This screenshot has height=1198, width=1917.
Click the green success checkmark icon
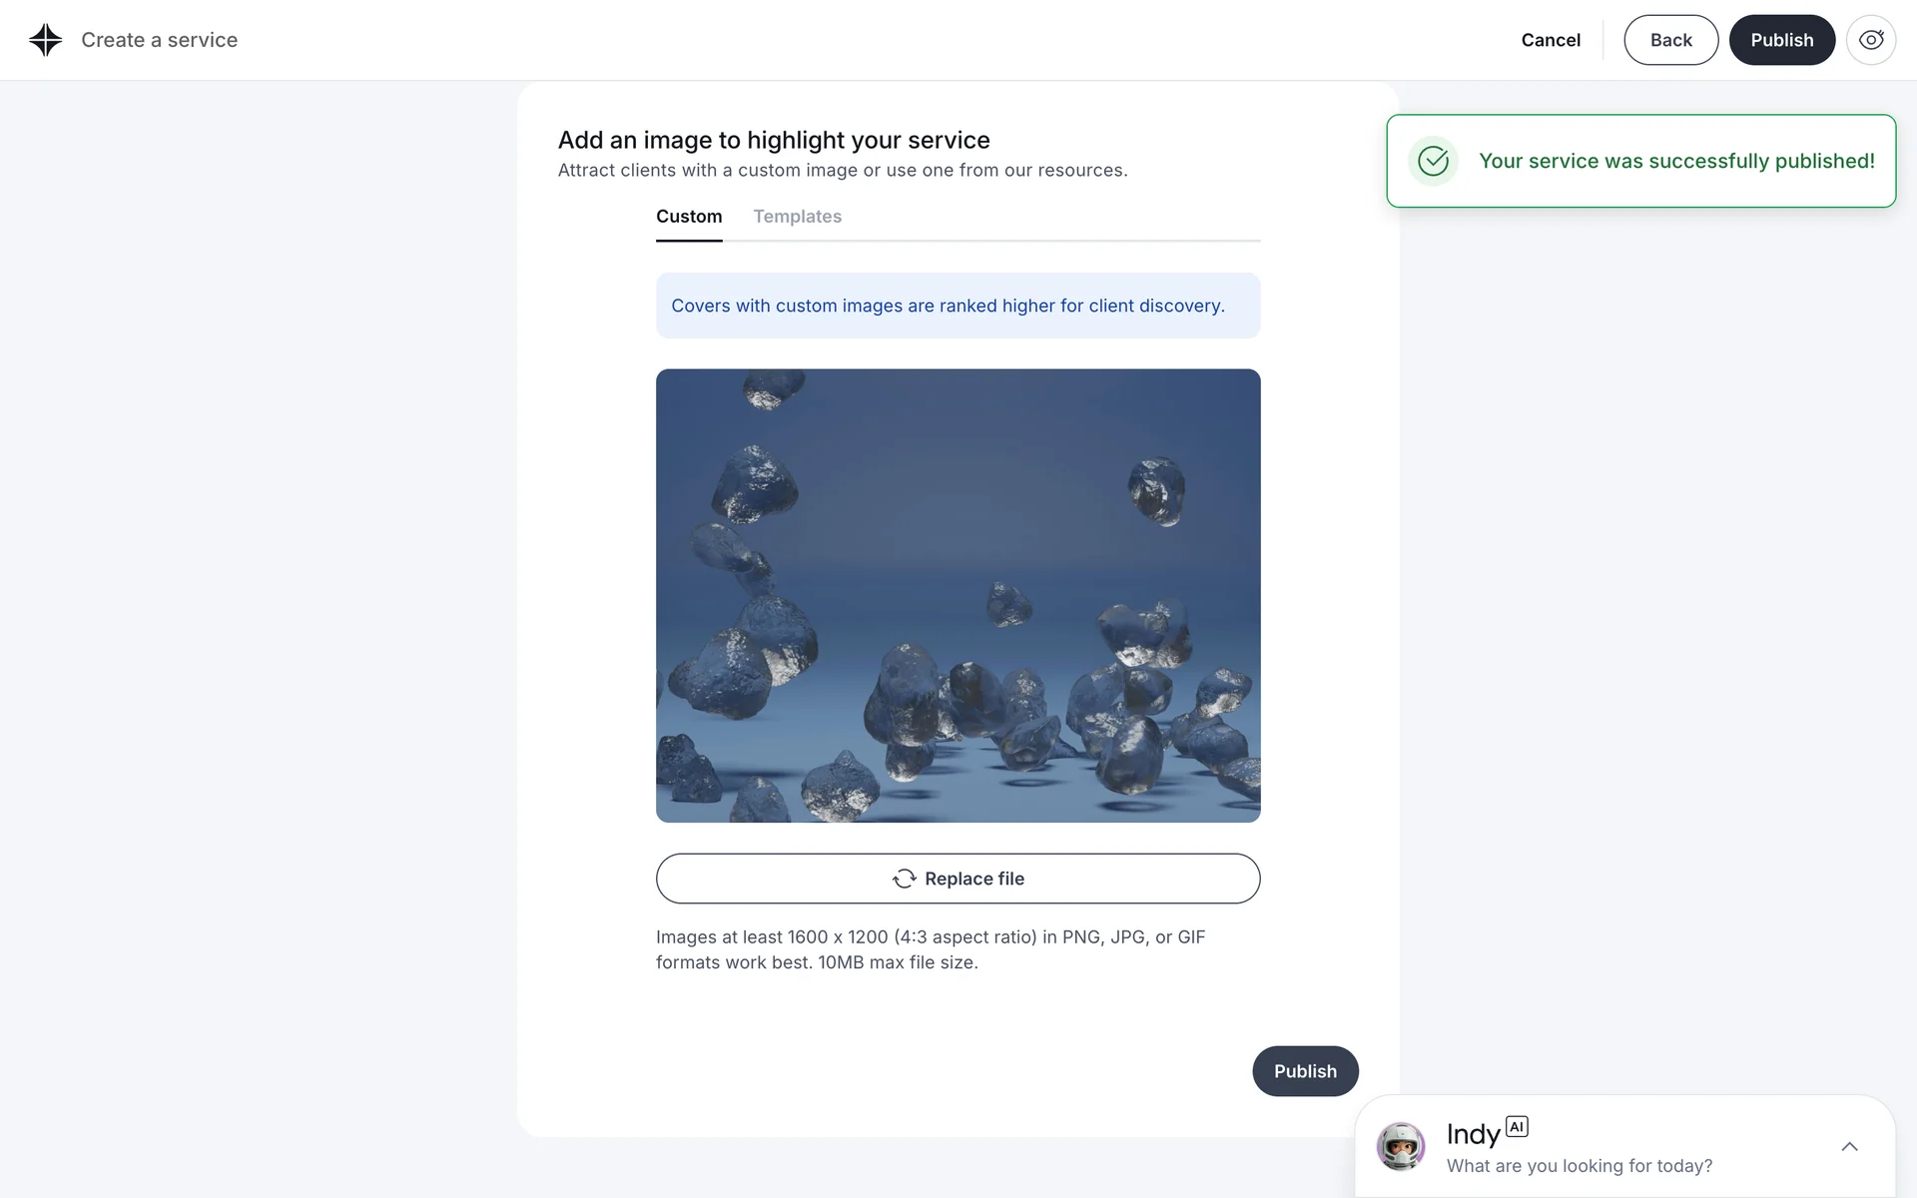[1433, 161]
